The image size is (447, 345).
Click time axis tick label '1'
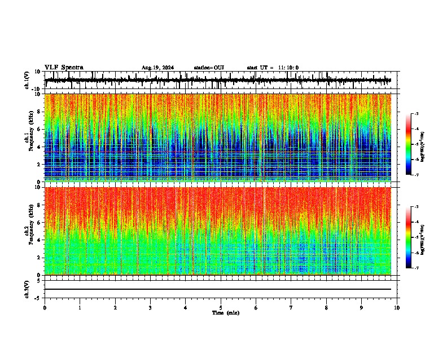pos(80,308)
